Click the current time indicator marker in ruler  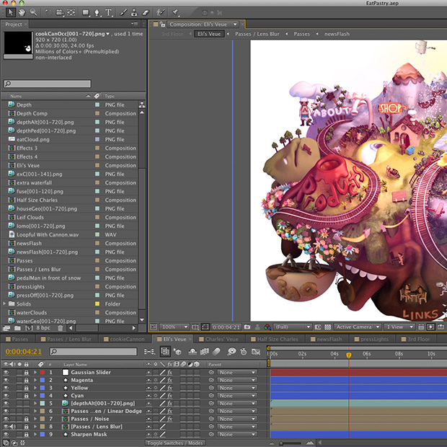[348, 355]
